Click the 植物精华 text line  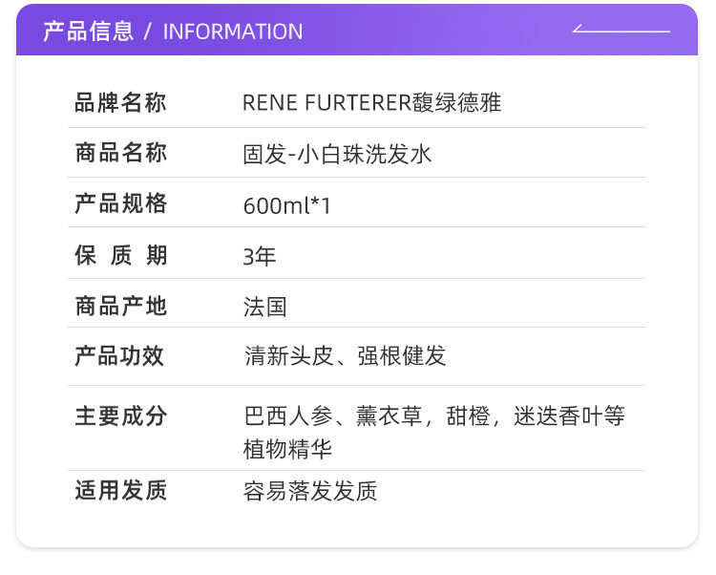[x=287, y=449]
